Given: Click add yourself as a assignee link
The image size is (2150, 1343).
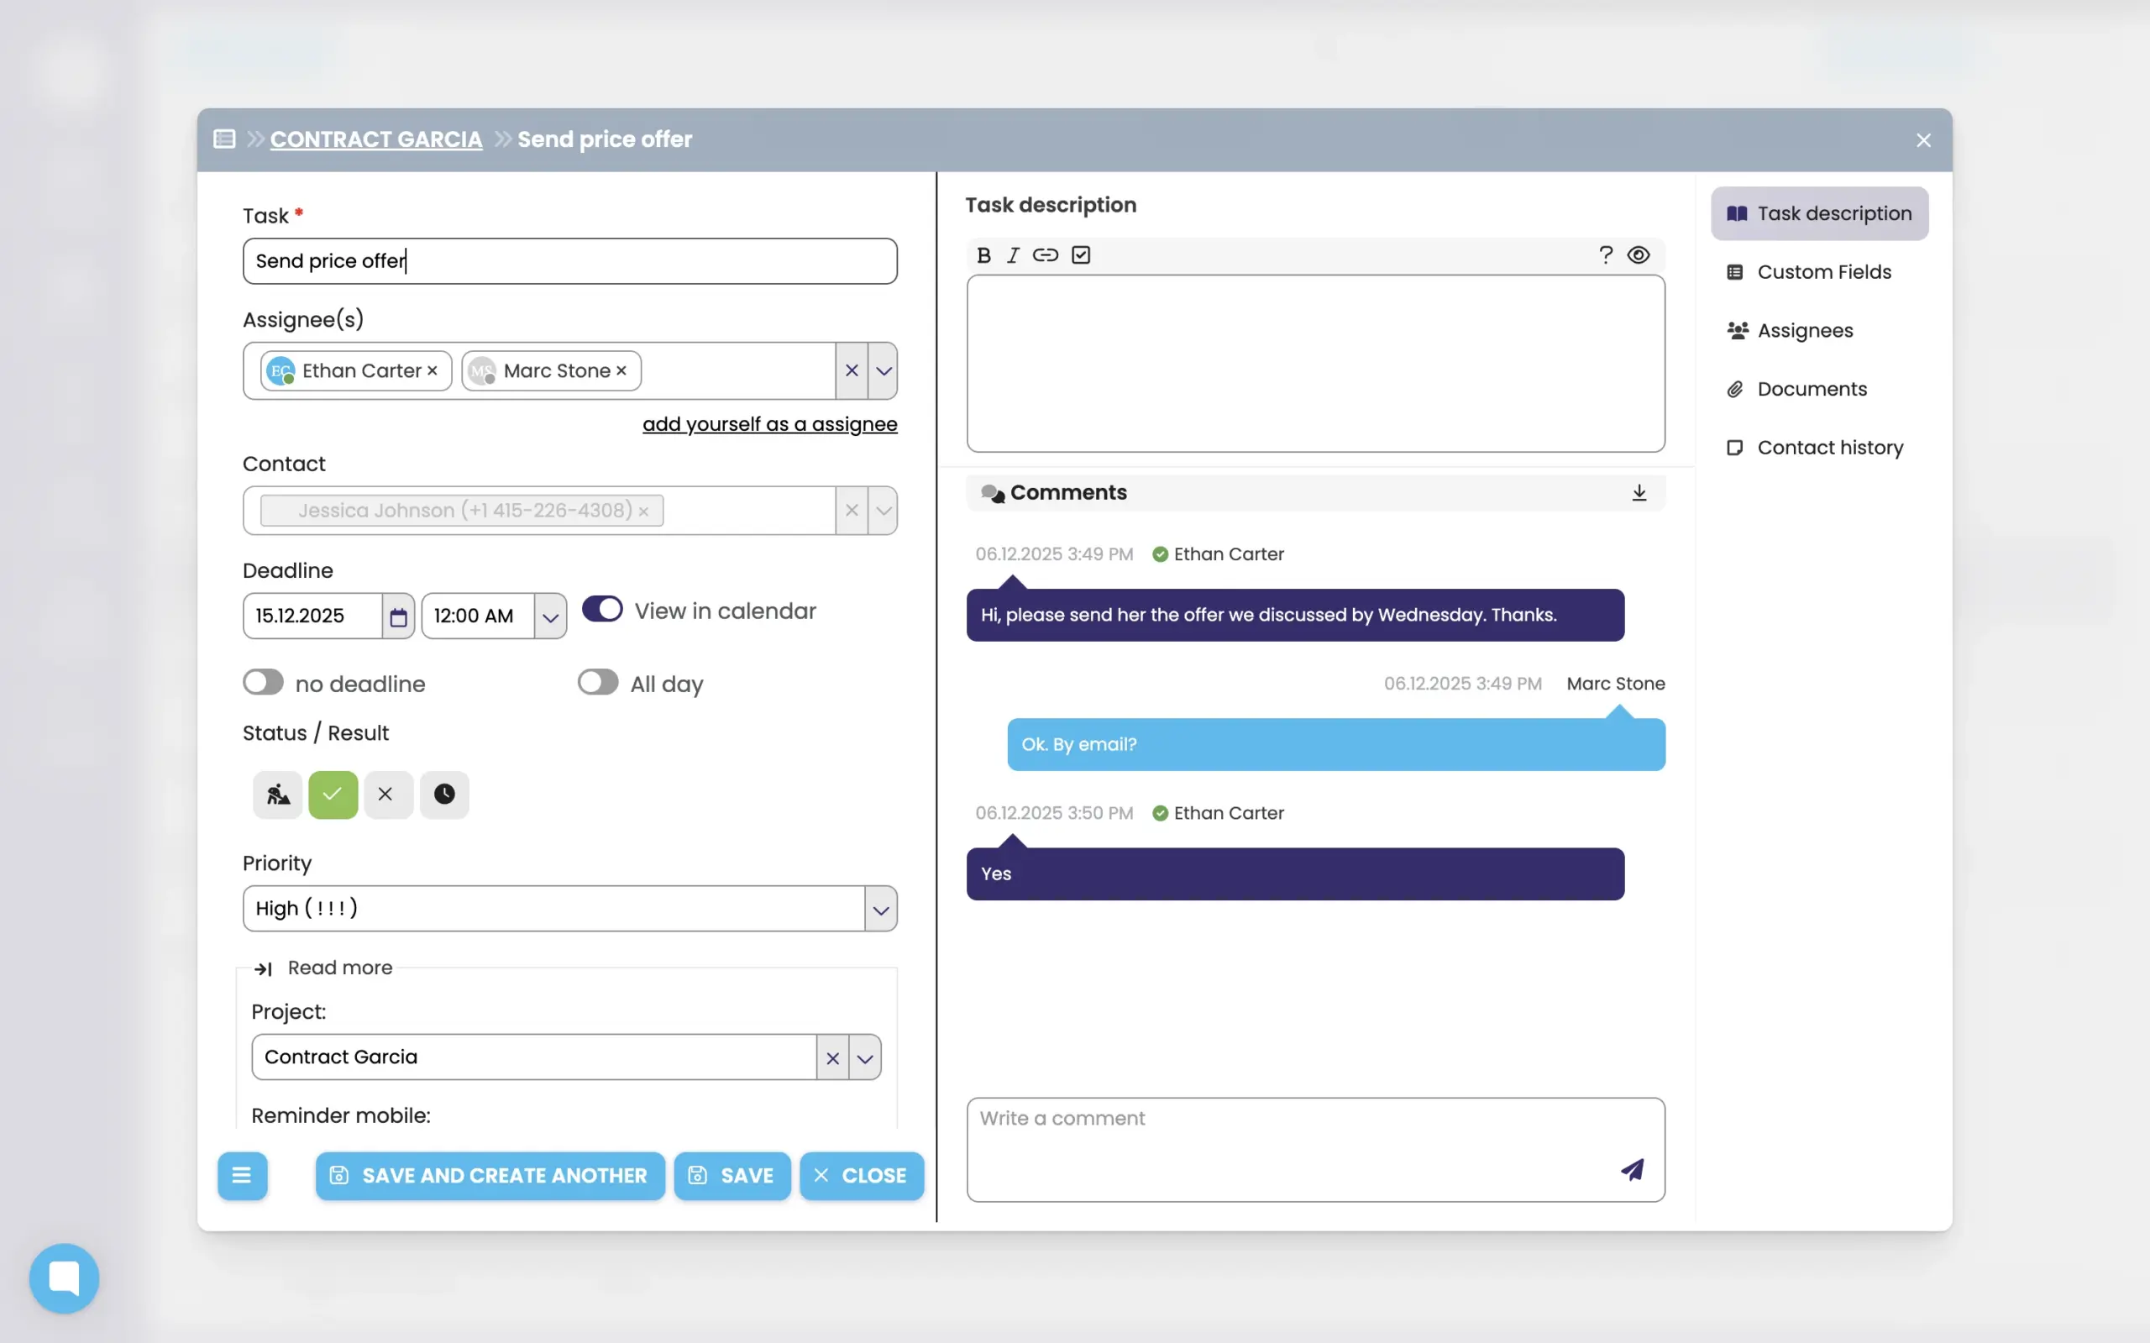Looking at the screenshot, I should pyautogui.click(x=769, y=425).
